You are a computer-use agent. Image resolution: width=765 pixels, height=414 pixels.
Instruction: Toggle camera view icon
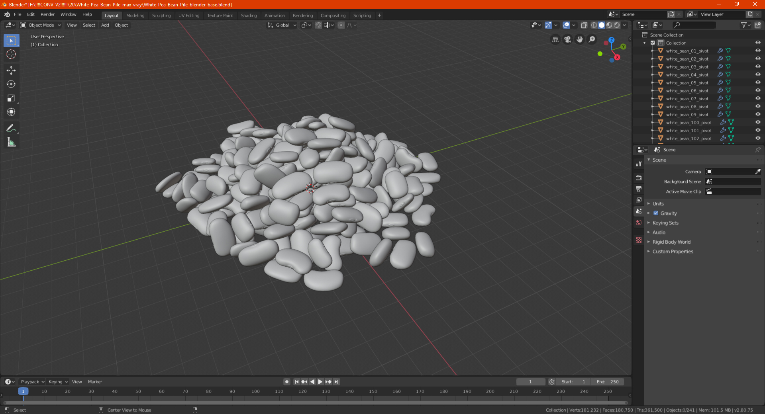click(x=567, y=39)
